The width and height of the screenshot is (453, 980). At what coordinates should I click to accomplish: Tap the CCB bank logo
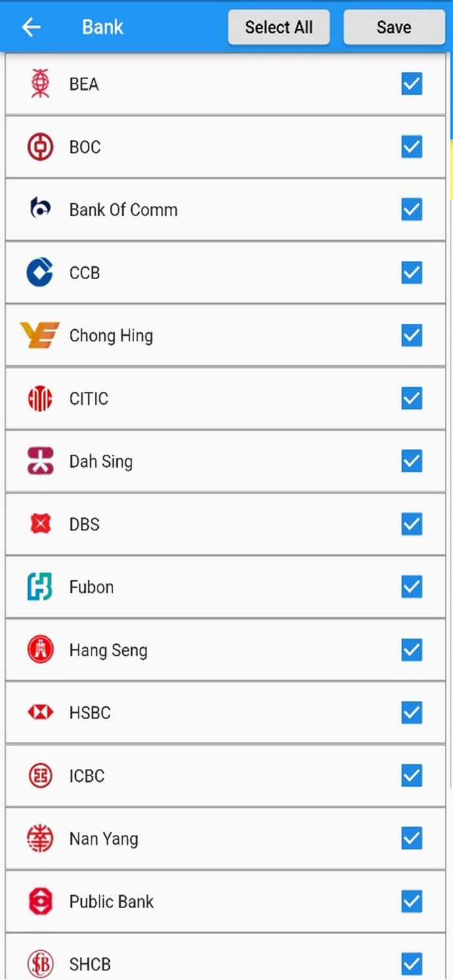coord(40,272)
